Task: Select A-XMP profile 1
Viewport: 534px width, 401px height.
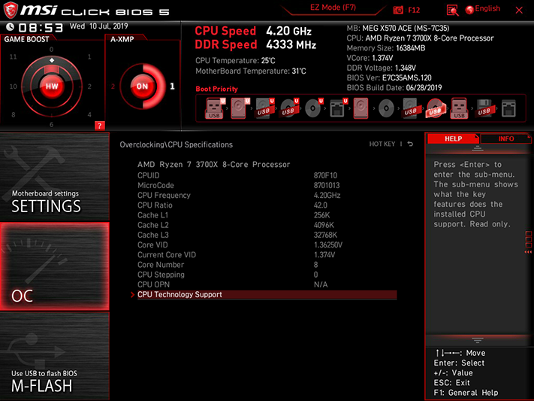Action: coord(172,86)
